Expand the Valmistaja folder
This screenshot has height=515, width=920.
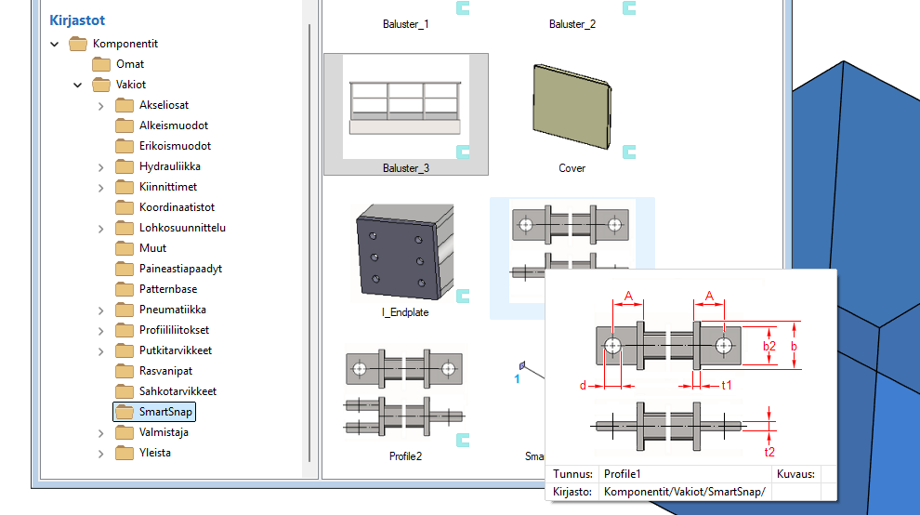[x=101, y=432]
